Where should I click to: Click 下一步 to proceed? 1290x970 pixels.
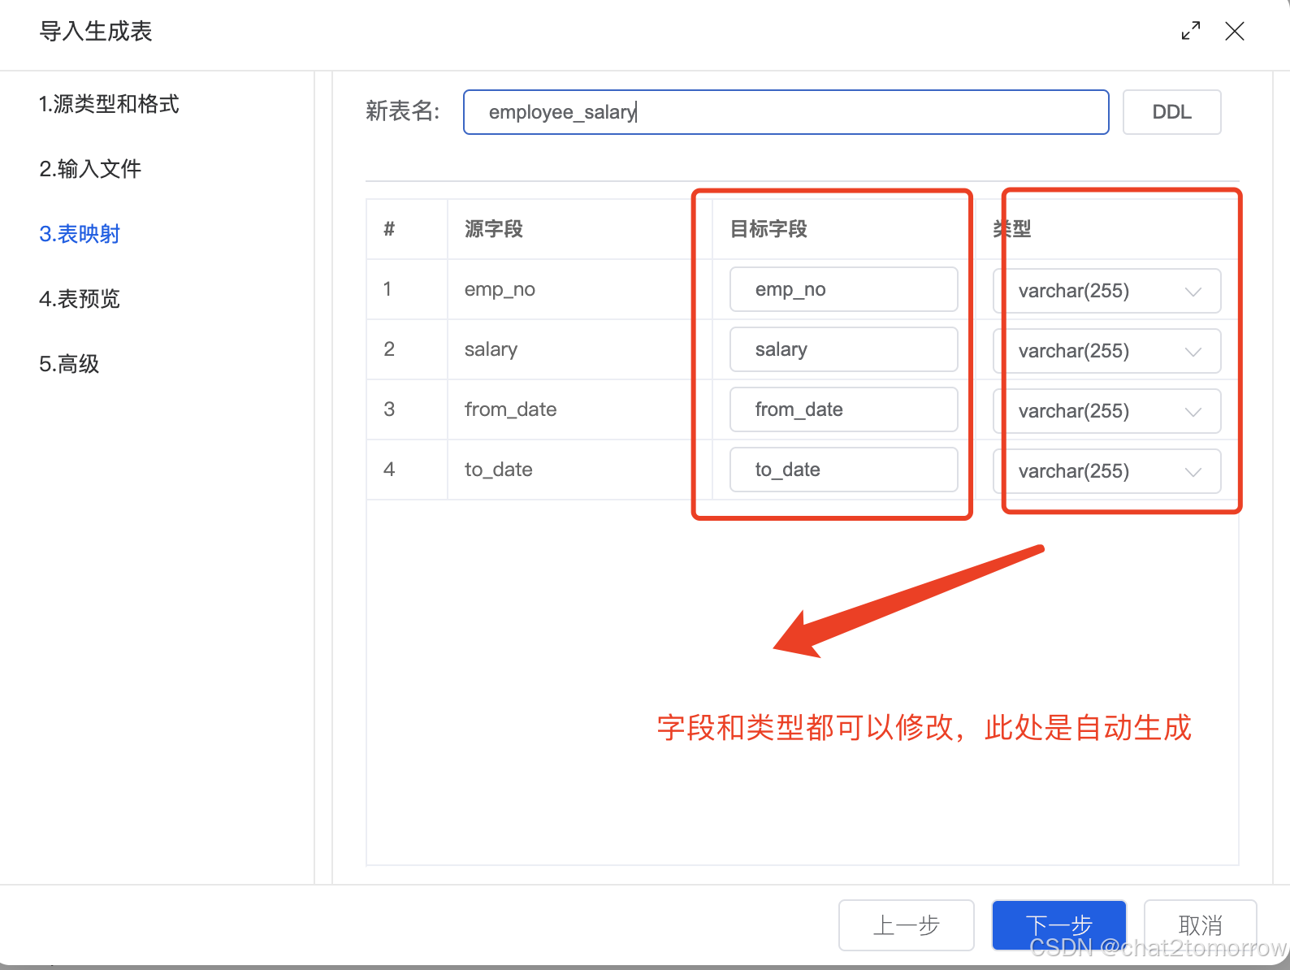[1058, 925]
